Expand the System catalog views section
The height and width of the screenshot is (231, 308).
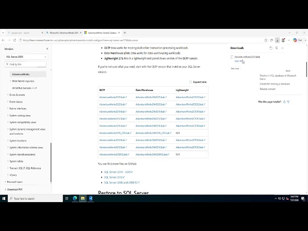coord(8,115)
